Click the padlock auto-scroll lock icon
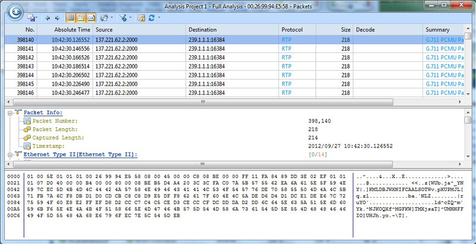The image size is (476, 244). 141,18
